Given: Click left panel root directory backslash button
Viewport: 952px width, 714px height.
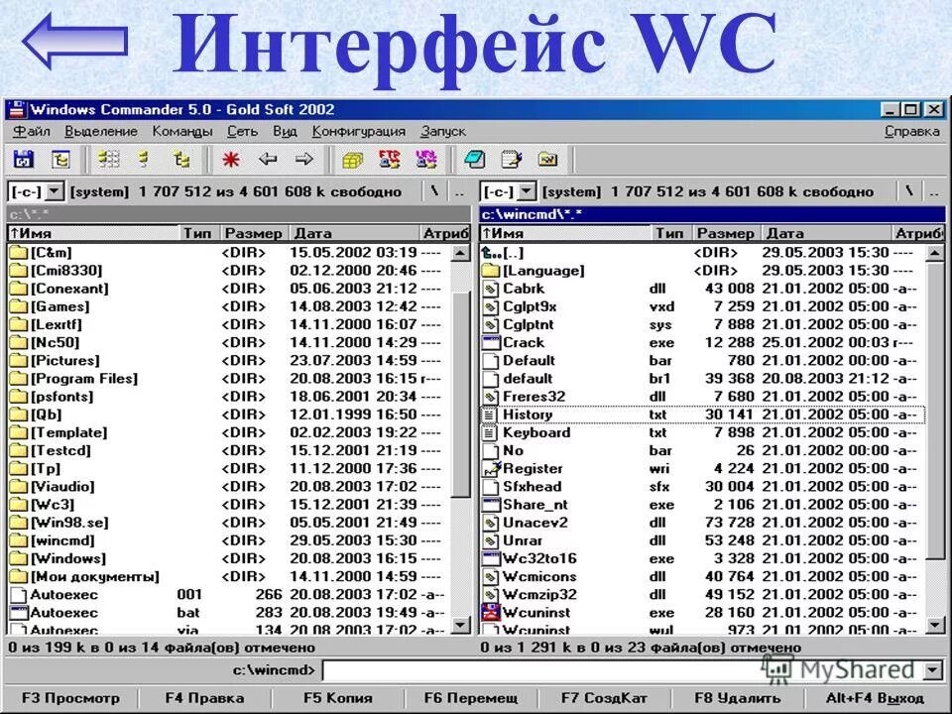Looking at the screenshot, I should pyautogui.click(x=434, y=191).
